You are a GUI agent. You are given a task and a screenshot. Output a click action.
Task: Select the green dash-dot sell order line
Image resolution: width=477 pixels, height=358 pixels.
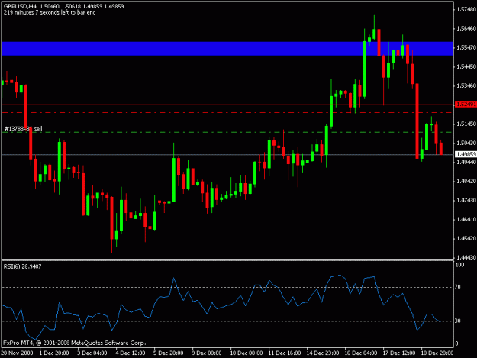tap(227, 132)
